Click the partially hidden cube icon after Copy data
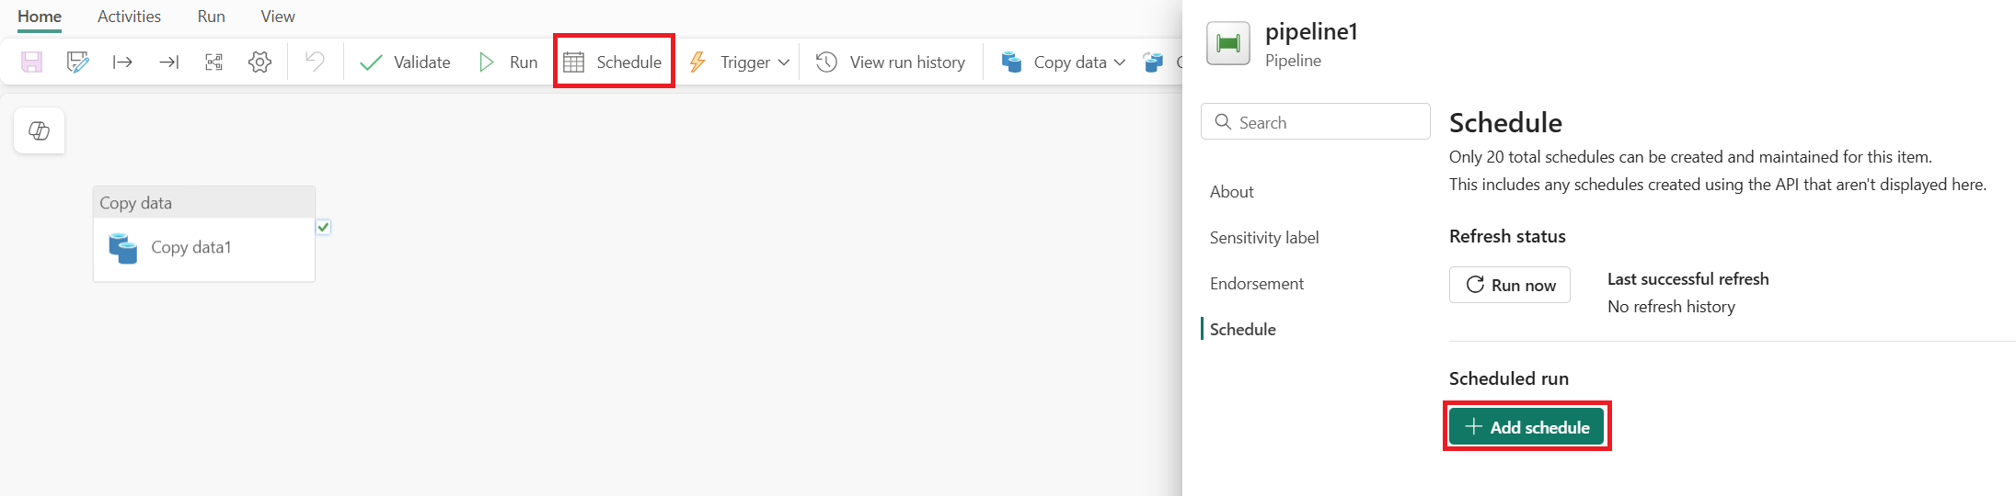Image resolution: width=2016 pixels, height=496 pixels. click(x=1154, y=62)
